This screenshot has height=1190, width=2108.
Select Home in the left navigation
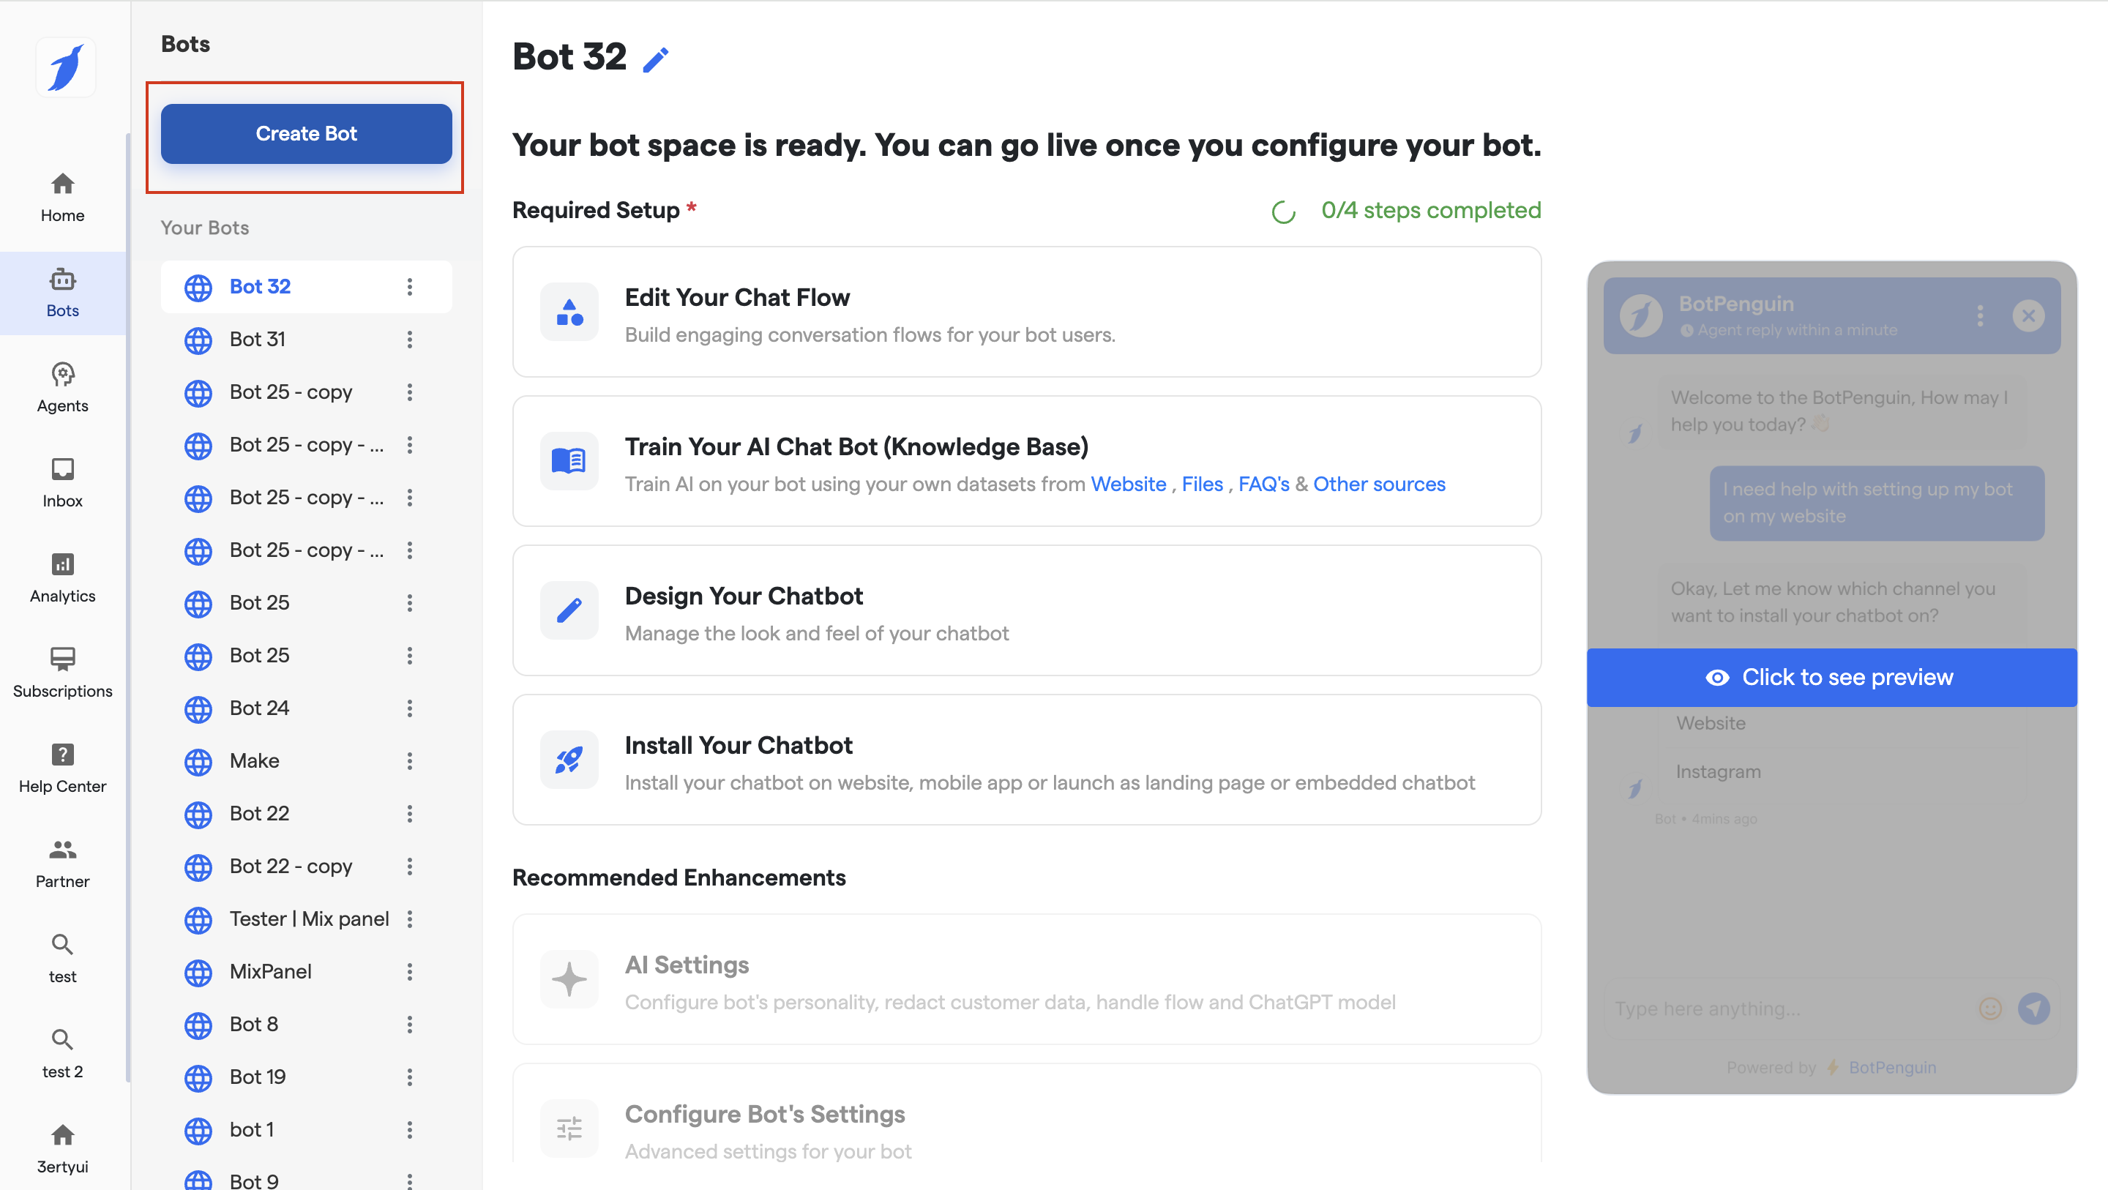pos(62,198)
